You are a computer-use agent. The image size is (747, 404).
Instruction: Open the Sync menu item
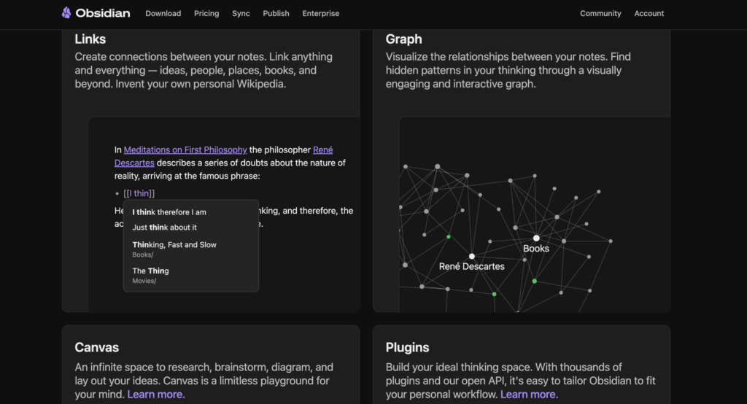(241, 13)
